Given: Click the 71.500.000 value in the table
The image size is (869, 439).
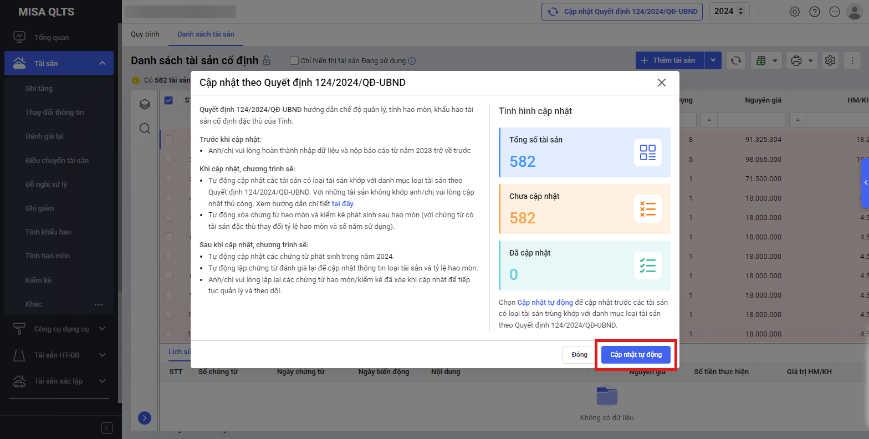Looking at the screenshot, I should point(763,179).
